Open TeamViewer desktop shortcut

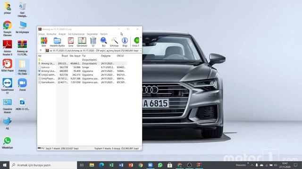[8, 86]
